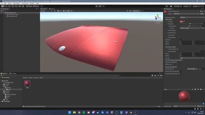Open the Albedo color swatch
205x115 pixels.
point(181,21)
